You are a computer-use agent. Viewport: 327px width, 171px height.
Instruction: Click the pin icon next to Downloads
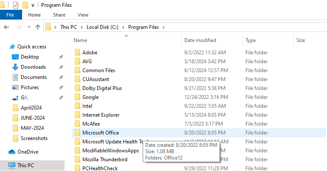tap(61, 67)
